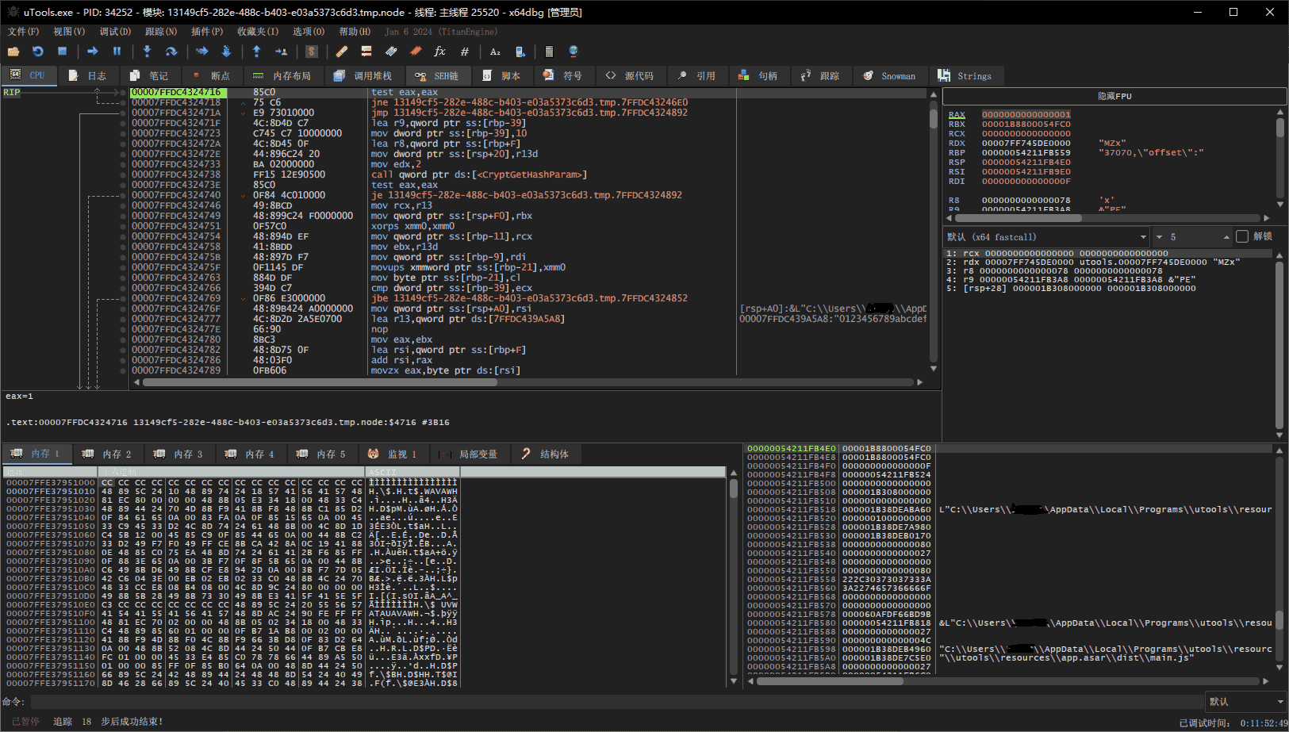Switch to the 句柄 handles tab
Image resolution: width=1289 pixels, height=732 pixels.
coord(759,76)
